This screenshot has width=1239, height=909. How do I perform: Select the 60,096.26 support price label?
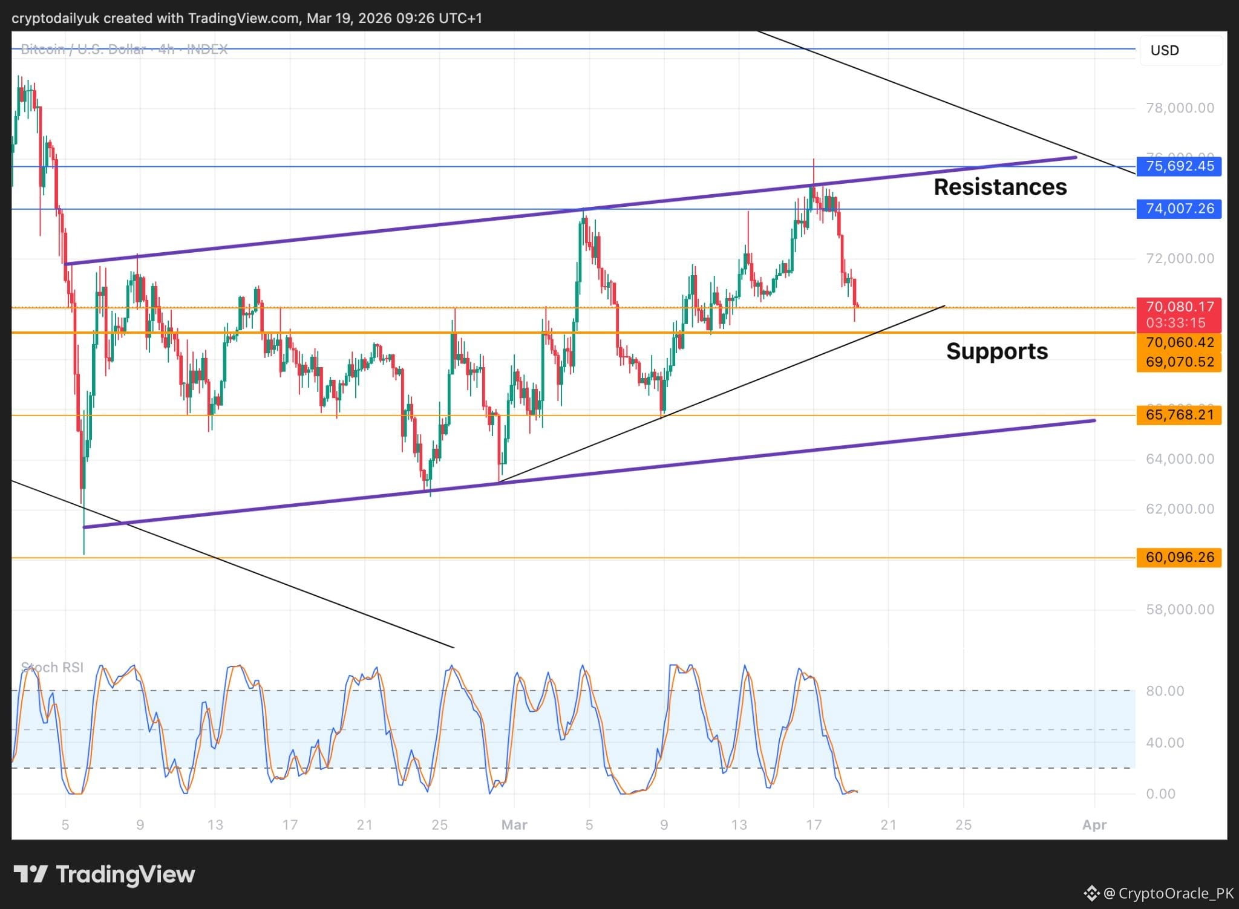pyautogui.click(x=1179, y=557)
